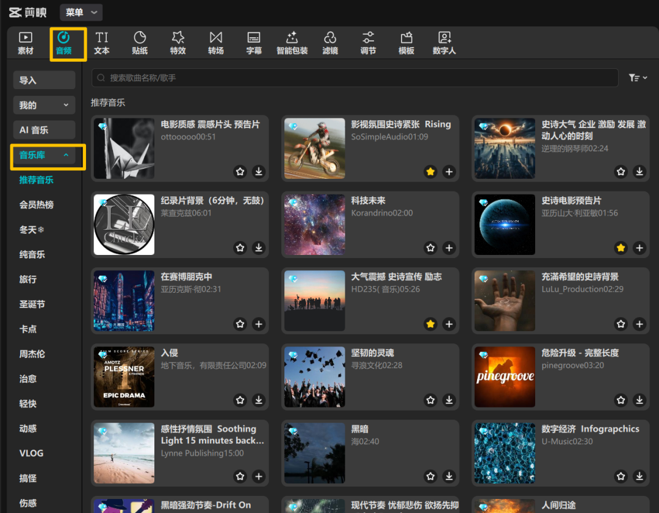This screenshot has width=659, height=513.
Task: Favorite the 科技未来 track
Action: (x=430, y=248)
